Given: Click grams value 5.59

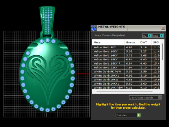Looking at the screenshot, I should 129,72.
